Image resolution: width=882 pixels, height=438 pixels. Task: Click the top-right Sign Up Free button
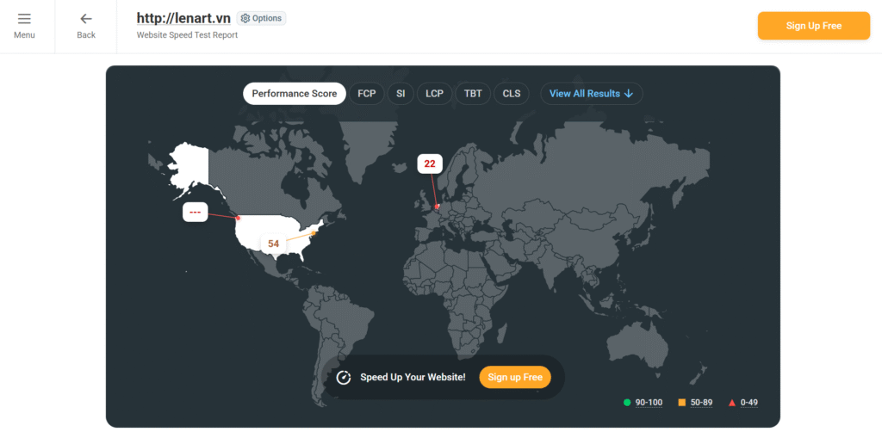click(x=813, y=26)
